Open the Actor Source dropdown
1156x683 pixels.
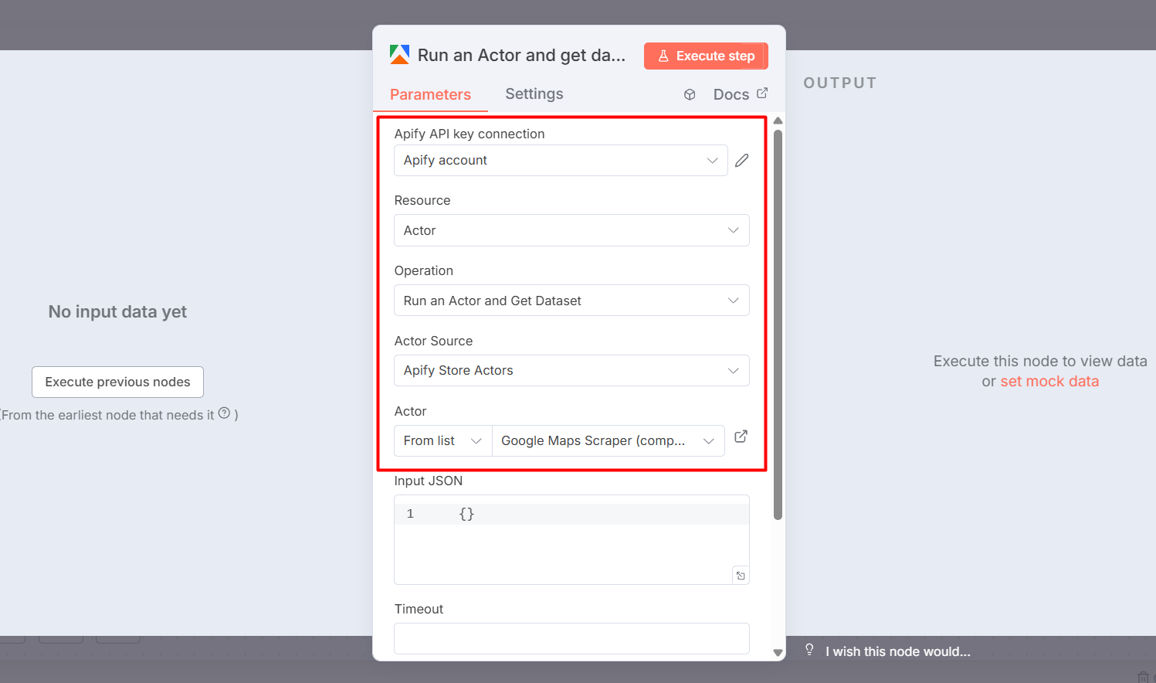point(571,371)
